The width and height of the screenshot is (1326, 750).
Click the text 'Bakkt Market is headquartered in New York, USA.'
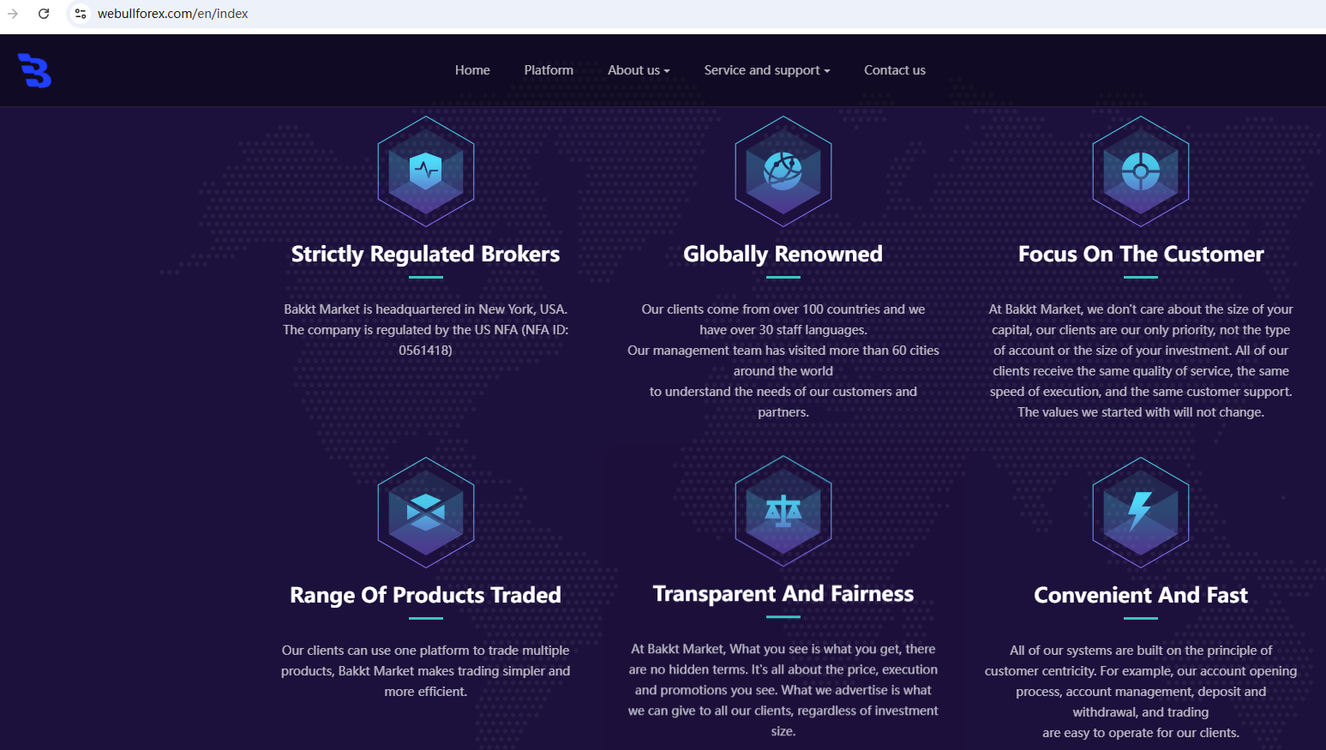click(x=426, y=309)
